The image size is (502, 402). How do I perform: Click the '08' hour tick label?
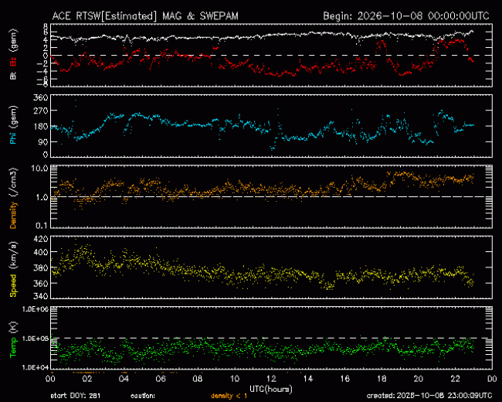point(198,379)
